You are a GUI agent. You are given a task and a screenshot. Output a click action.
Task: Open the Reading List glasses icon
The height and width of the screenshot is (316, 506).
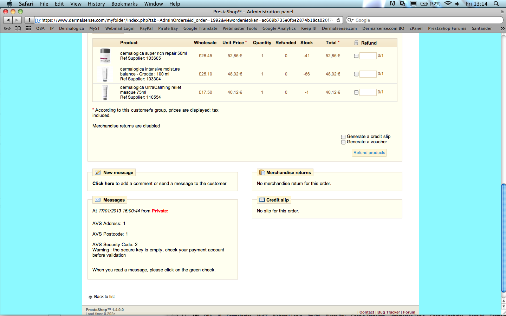click(7, 28)
